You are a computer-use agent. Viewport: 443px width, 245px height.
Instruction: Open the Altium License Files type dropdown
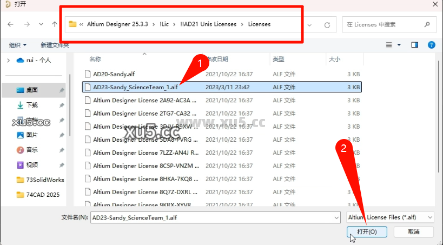tap(390, 217)
